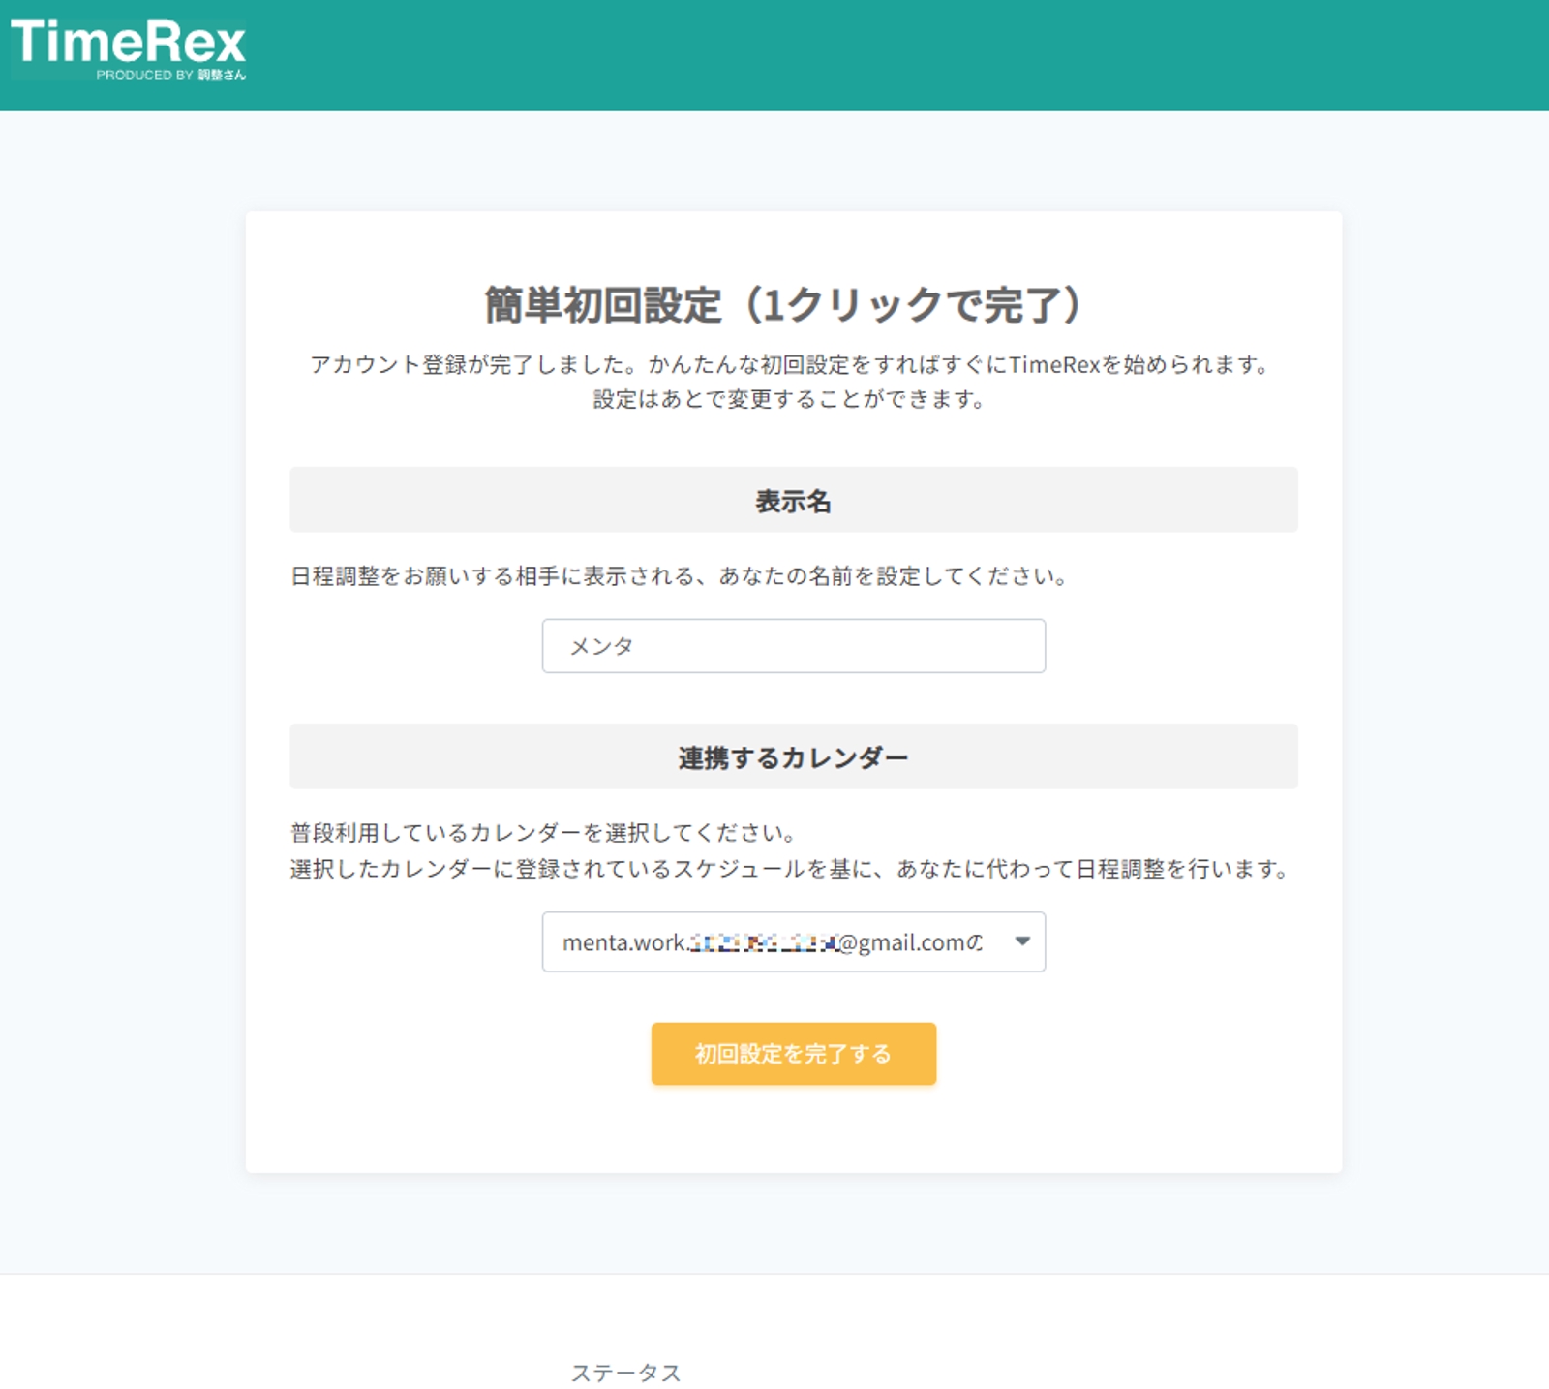
Task: Click the ステータス link in the footer
Action: point(626,1373)
